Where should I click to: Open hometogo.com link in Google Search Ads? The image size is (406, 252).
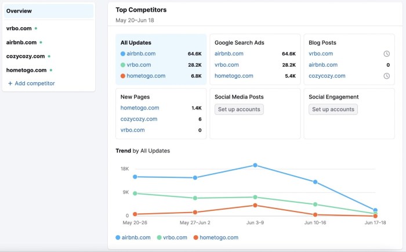click(234, 76)
